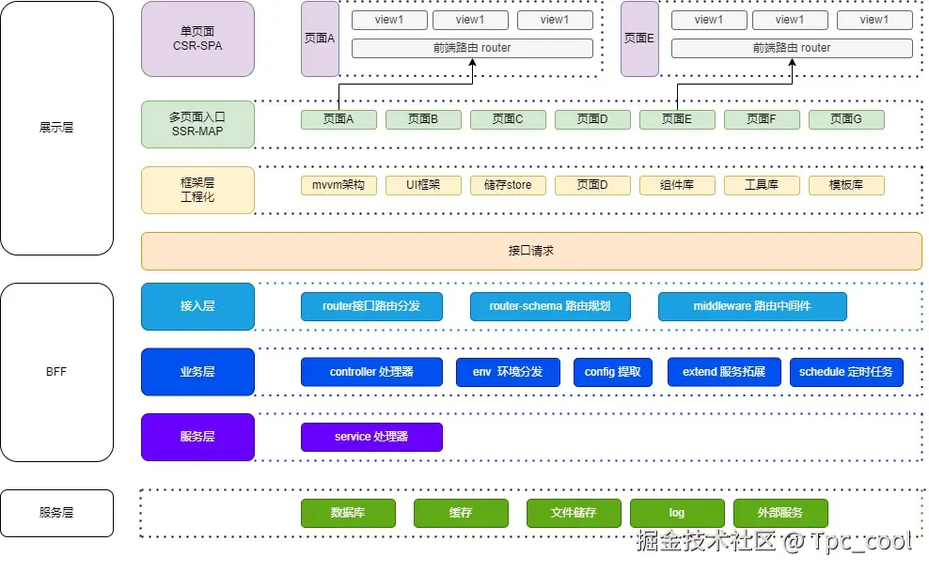Toggle the env 环境分发 block

508,372
